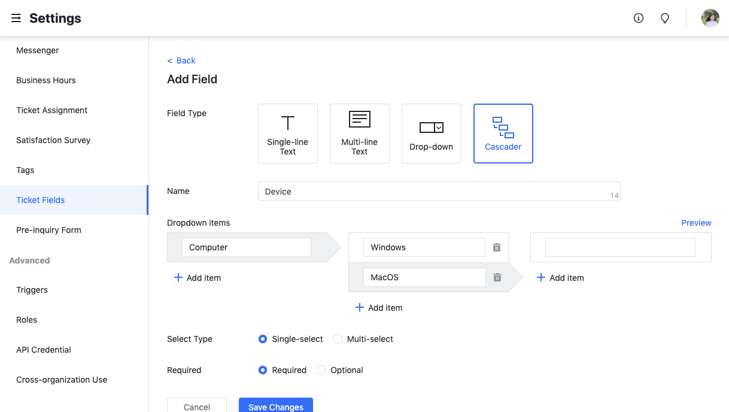
Task: Choose the Drop-down field type
Action: (432, 134)
